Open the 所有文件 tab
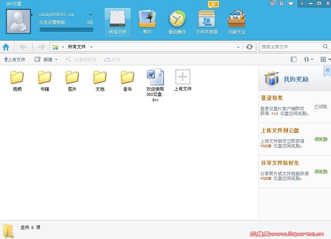The height and width of the screenshot is (239, 331). pos(117,22)
